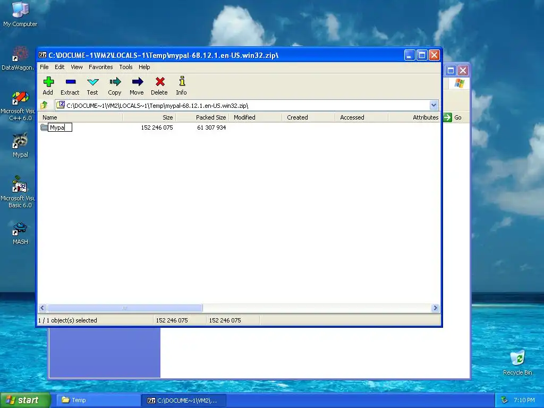
Task: Delete selection with red X Delete icon
Action: click(159, 86)
